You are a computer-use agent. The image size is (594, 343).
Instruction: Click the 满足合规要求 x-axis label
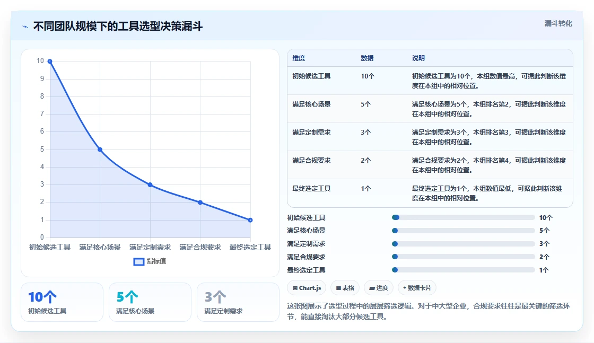point(200,247)
